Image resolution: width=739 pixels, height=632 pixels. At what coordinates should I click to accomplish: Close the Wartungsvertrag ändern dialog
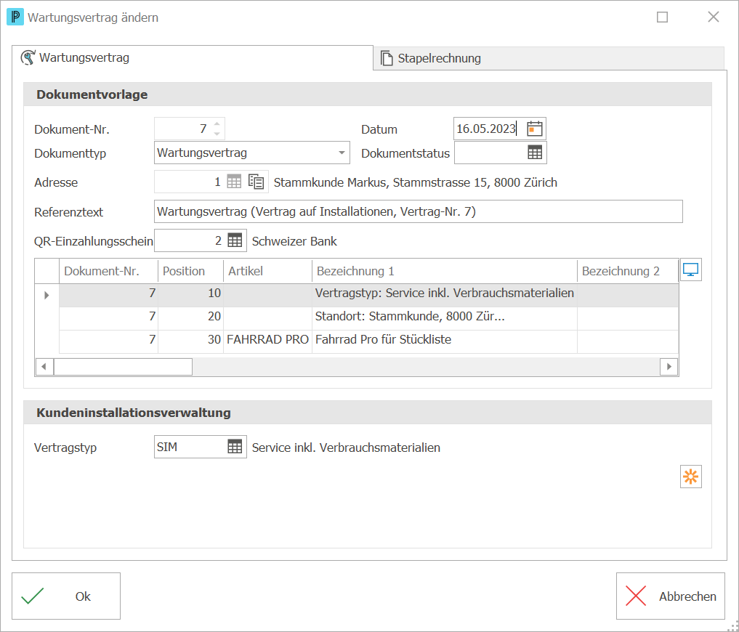tap(713, 17)
